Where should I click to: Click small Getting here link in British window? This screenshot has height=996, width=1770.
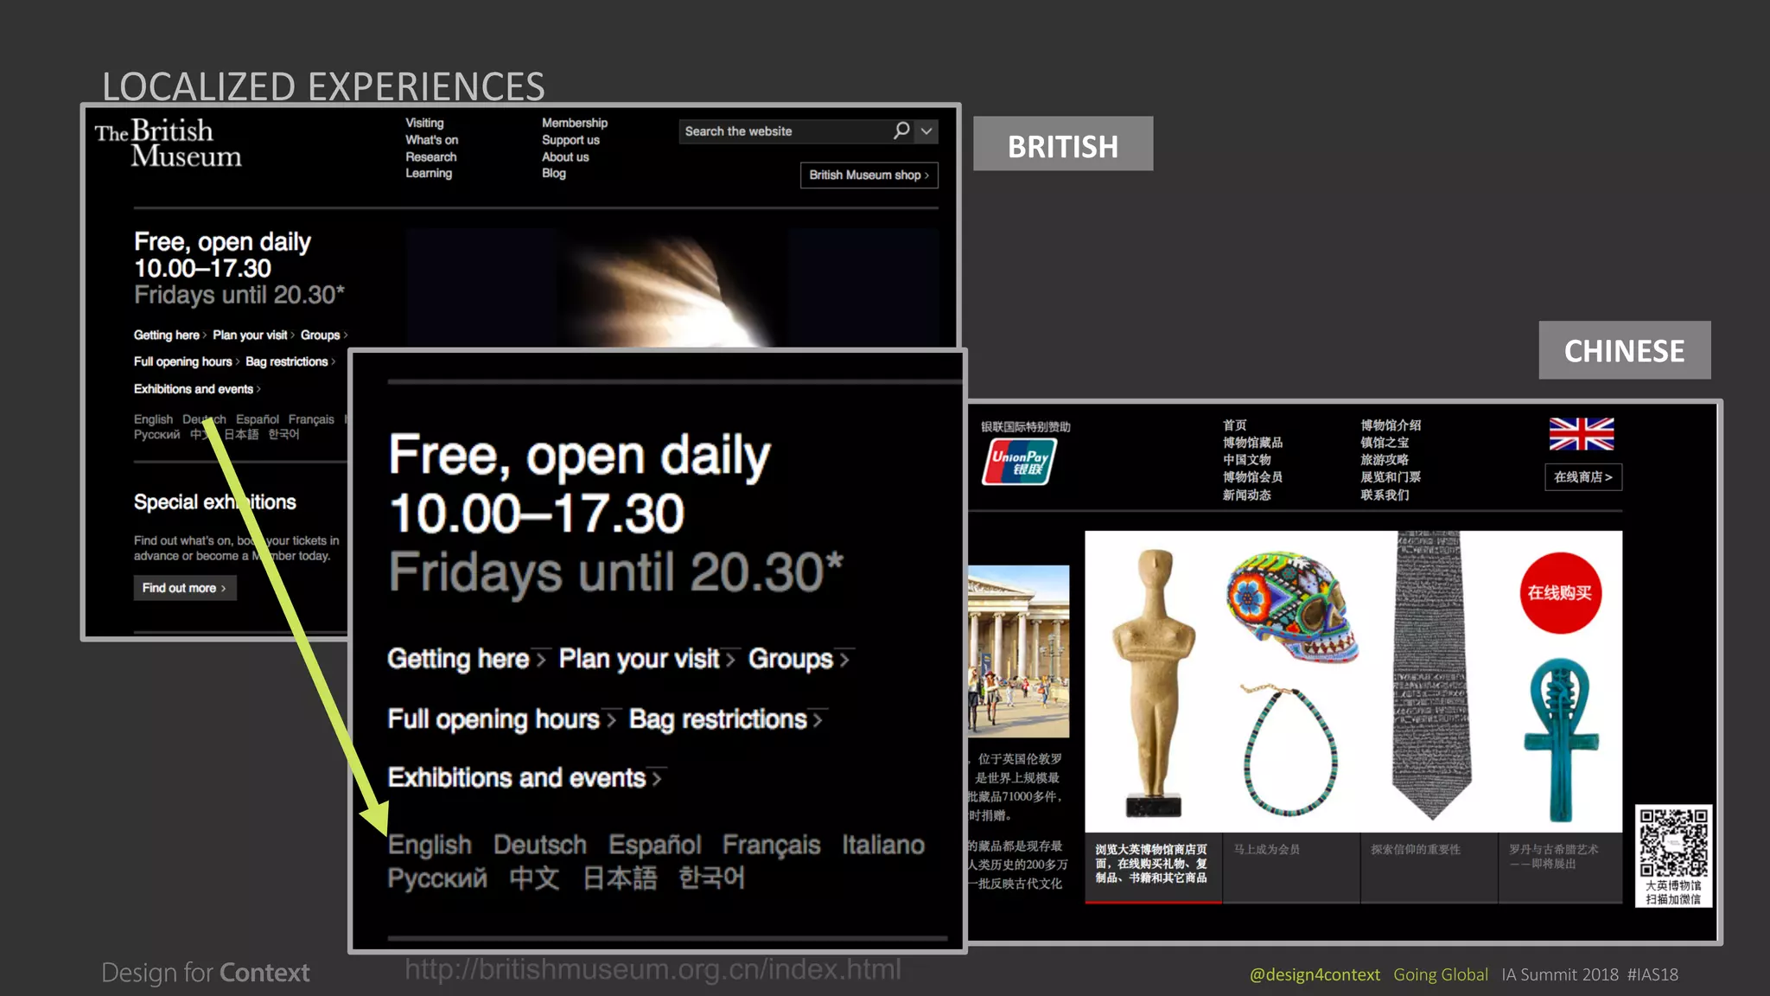169,335
